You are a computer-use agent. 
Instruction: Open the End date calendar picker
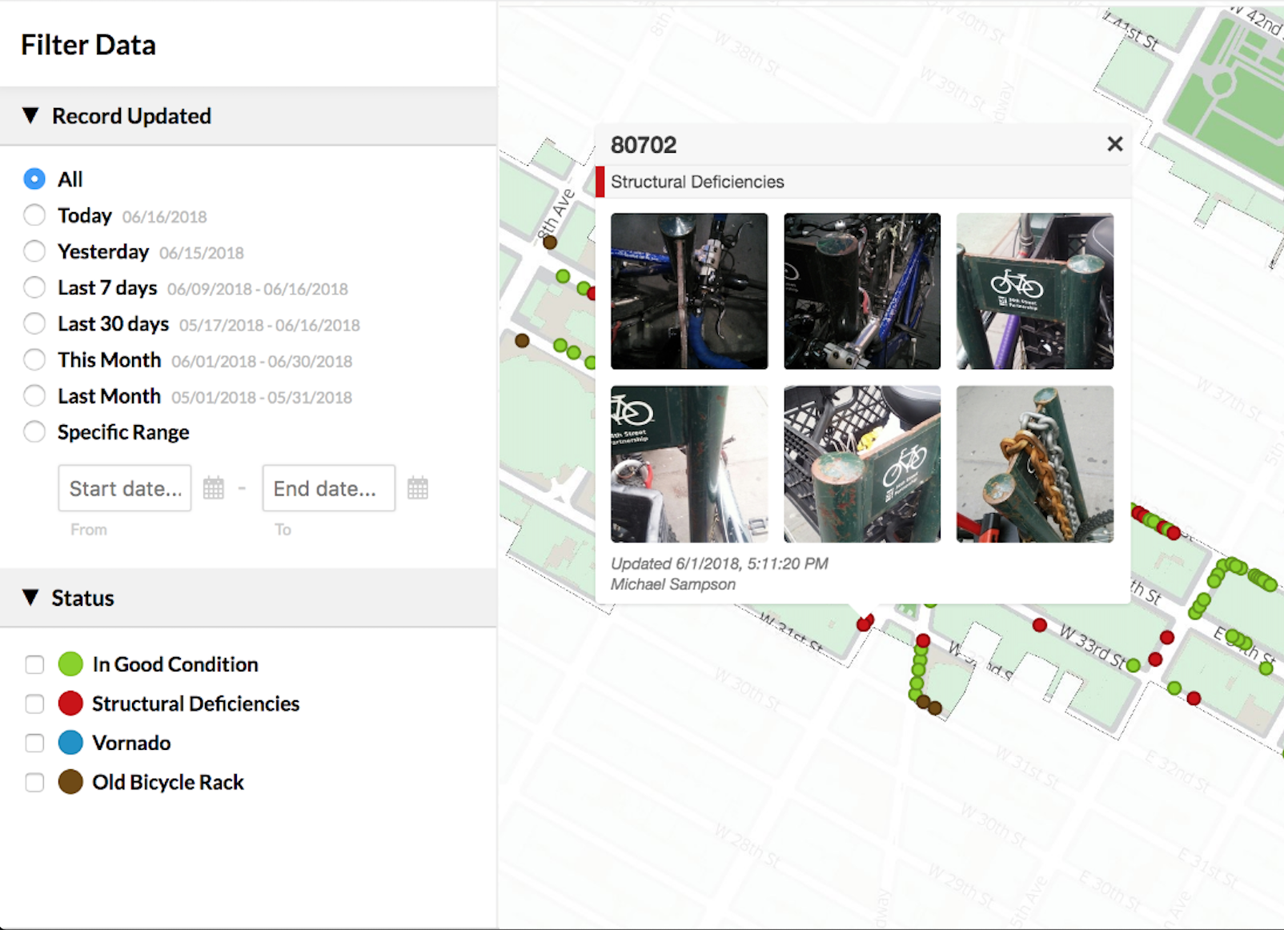(x=418, y=487)
